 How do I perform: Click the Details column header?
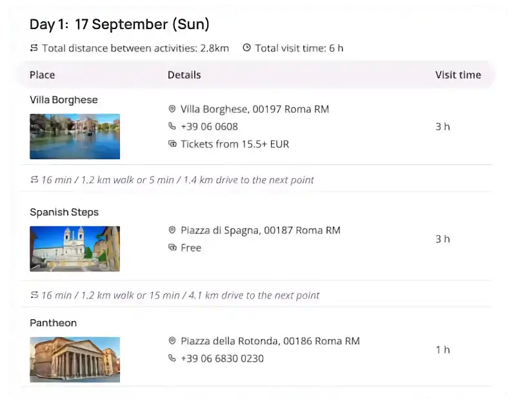184,75
